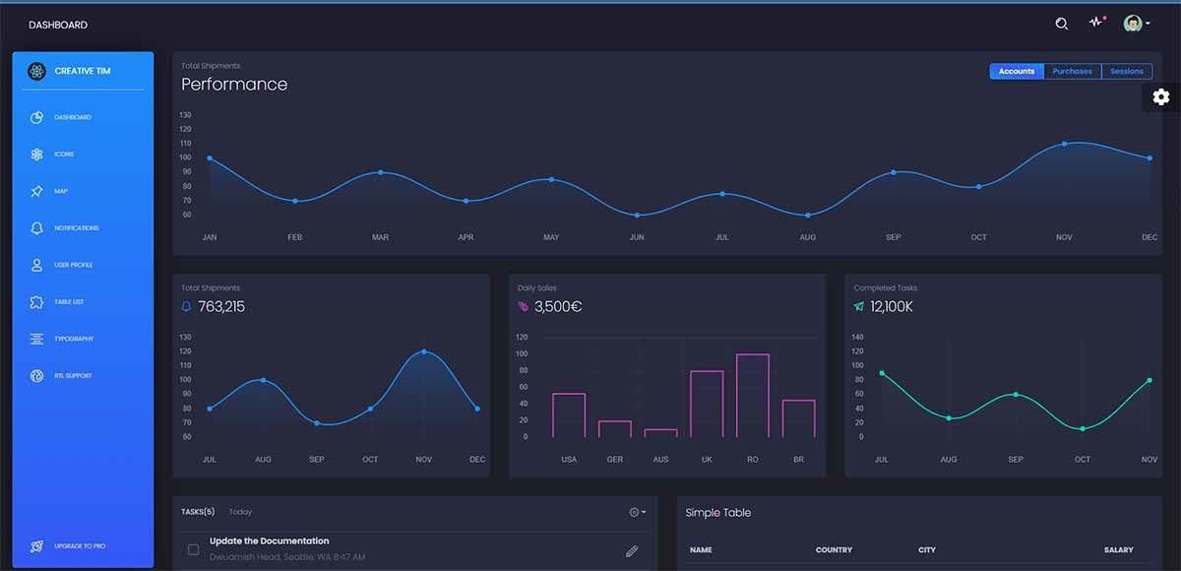
Task: Open the Dashboard sidebar link
Action: coord(73,117)
